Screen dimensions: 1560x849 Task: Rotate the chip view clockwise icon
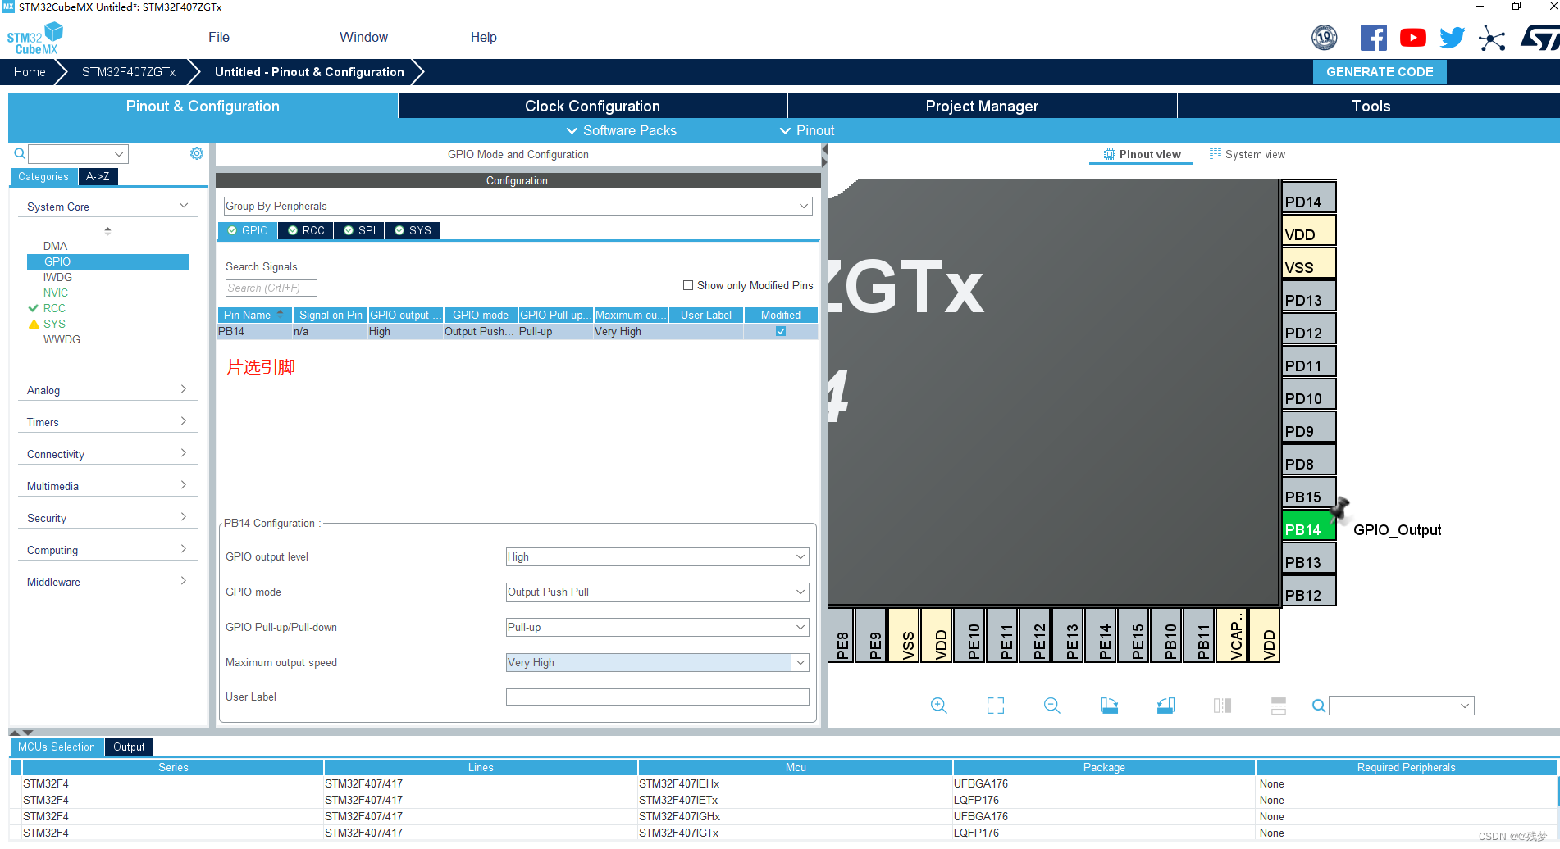[1109, 706]
